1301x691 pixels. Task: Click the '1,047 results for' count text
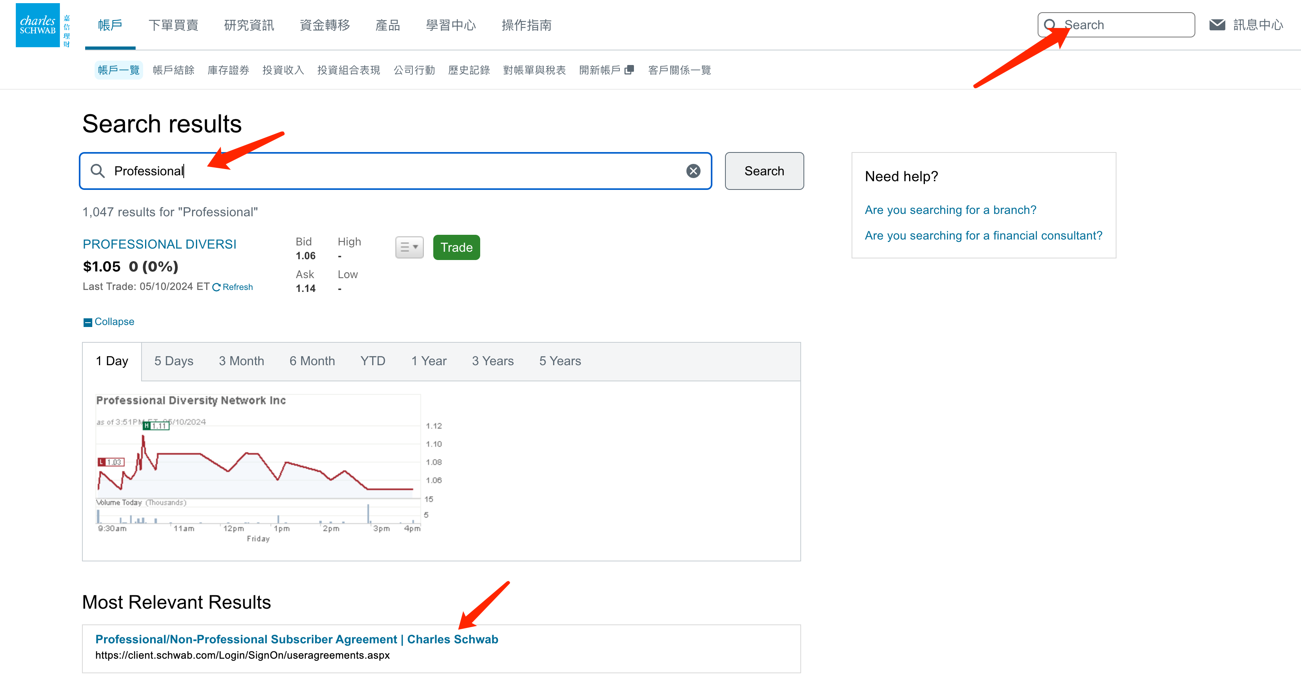point(170,212)
